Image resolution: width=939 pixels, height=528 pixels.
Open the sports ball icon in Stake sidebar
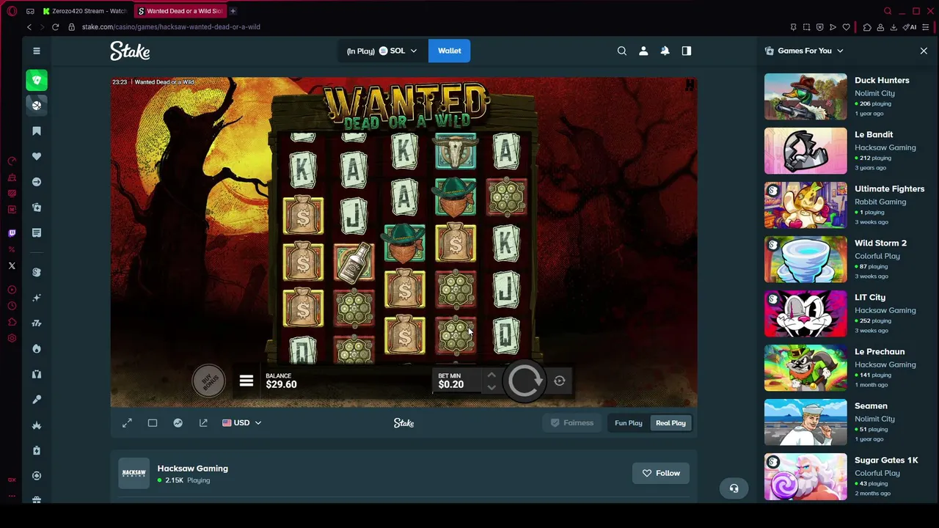point(37,106)
